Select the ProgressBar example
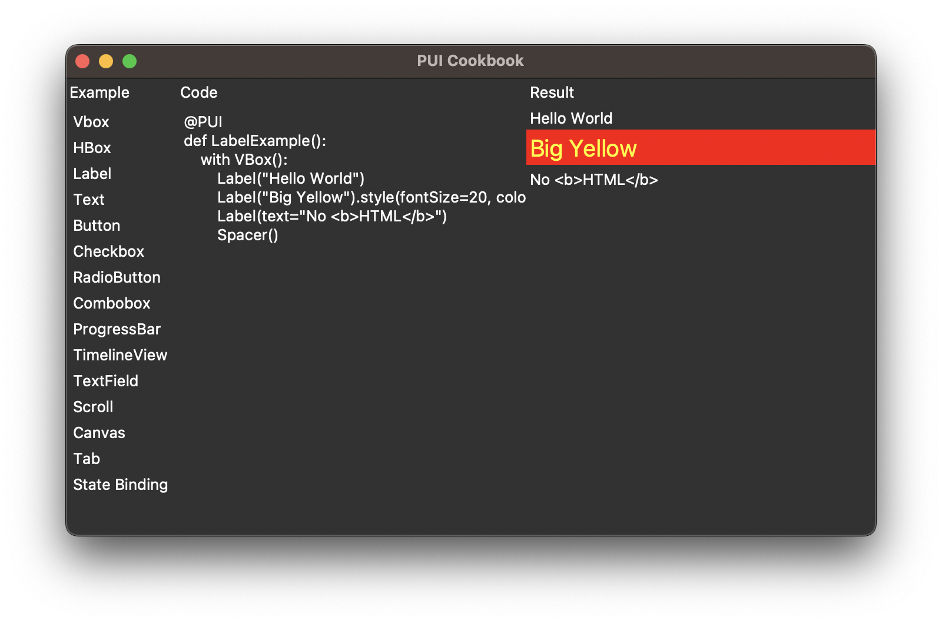The height and width of the screenshot is (623, 942). 117,329
